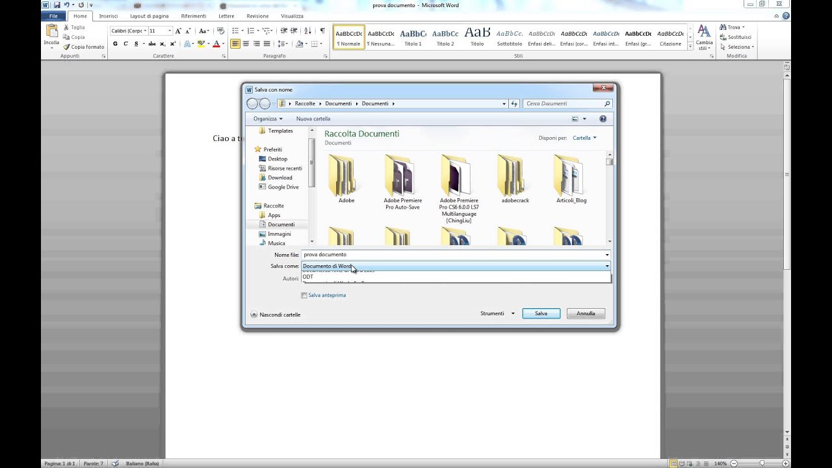Image resolution: width=832 pixels, height=468 pixels.
Task: Click the red font color button
Action: (216, 44)
